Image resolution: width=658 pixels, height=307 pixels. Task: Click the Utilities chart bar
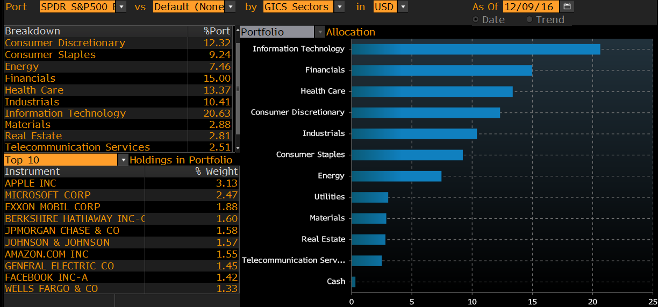[x=370, y=197]
